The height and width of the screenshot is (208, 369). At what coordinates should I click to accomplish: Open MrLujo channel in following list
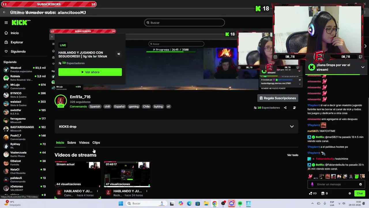tap(25, 86)
